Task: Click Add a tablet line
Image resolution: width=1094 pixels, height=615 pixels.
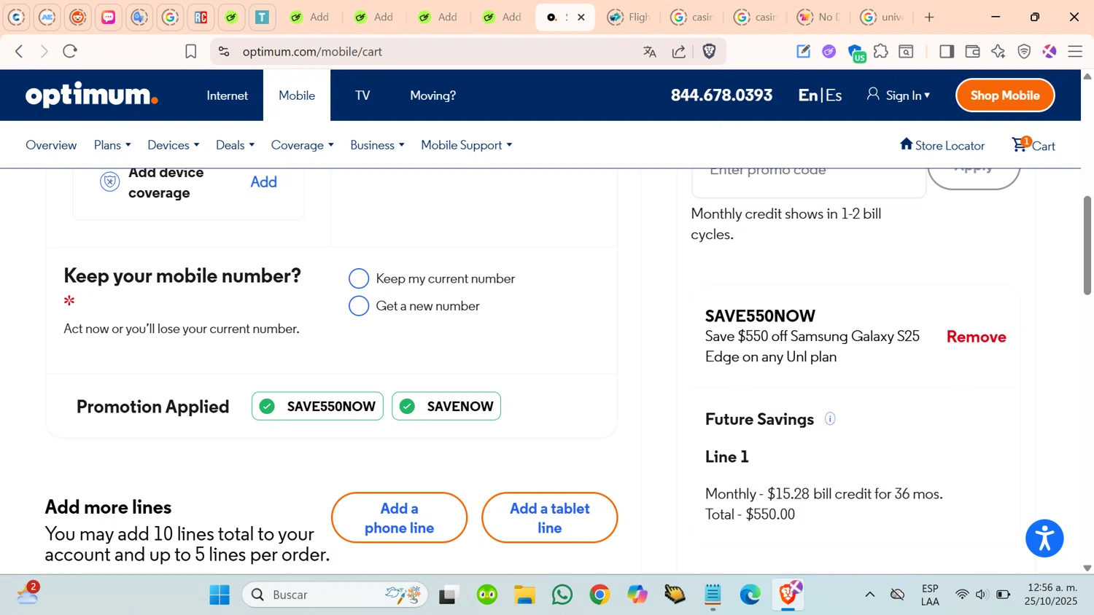Action: click(549, 517)
